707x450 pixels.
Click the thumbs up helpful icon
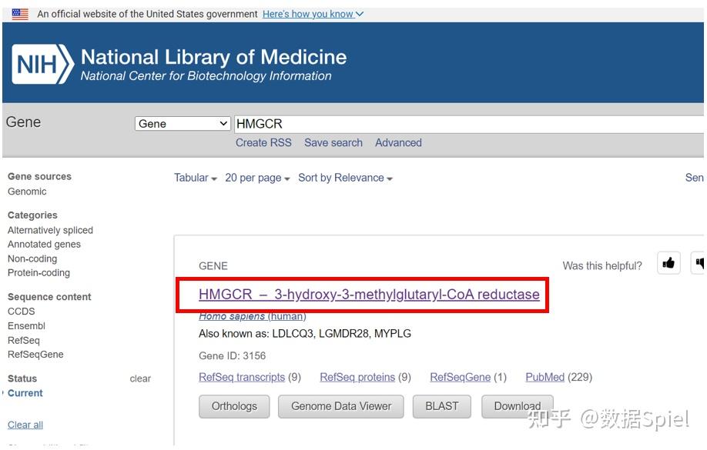[x=668, y=262]
